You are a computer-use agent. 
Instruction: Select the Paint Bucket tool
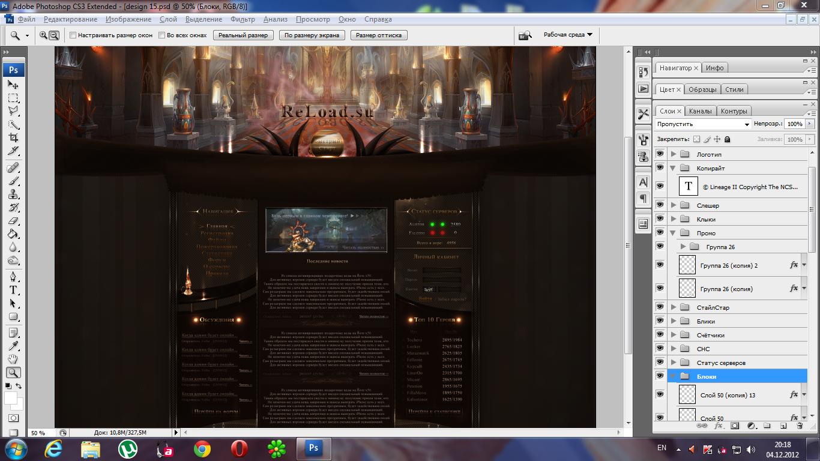[13, 234]
